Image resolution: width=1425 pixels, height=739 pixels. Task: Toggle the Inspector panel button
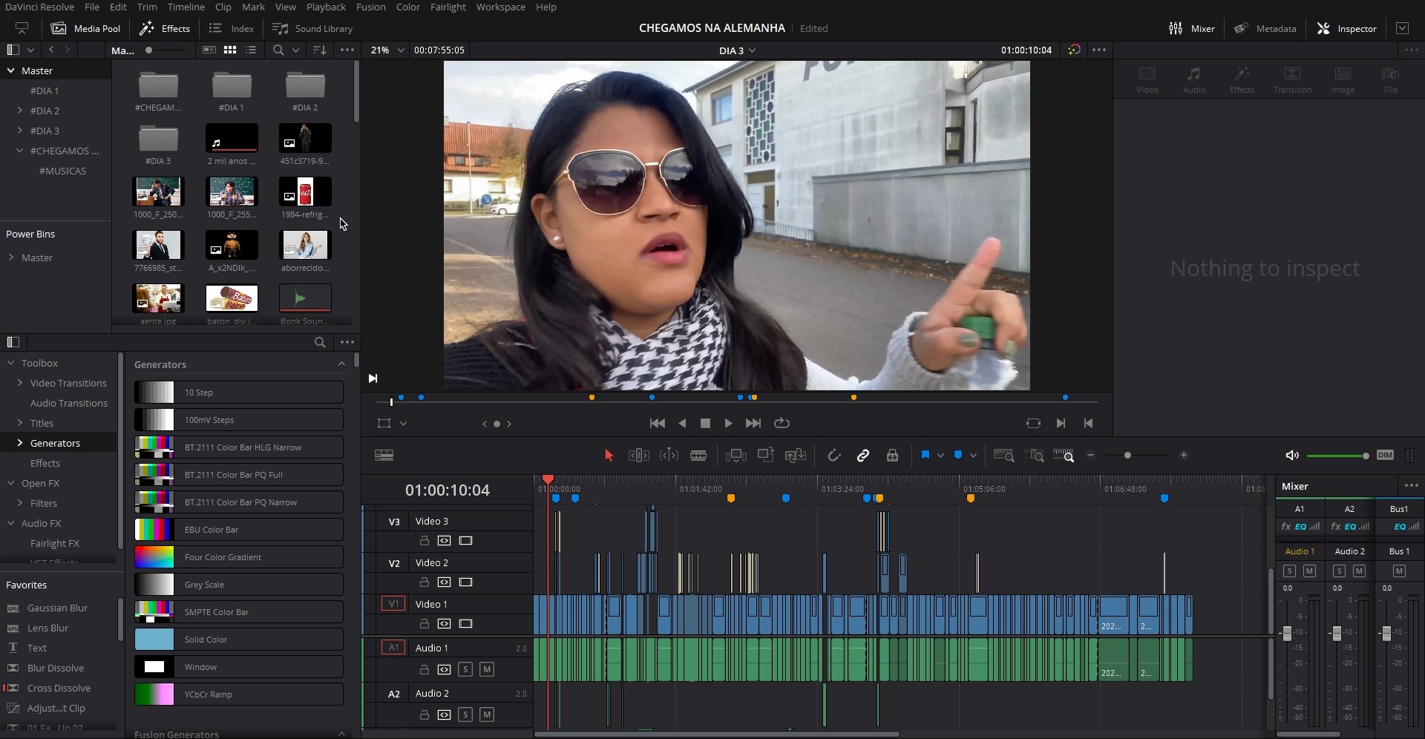1346,28
